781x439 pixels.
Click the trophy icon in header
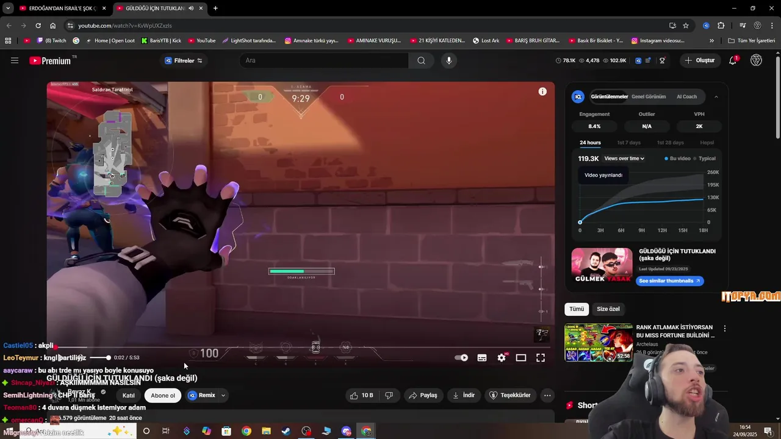tap(662, 60)
